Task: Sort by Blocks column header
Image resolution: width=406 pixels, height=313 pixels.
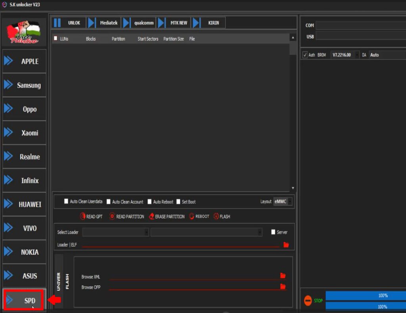Action: tap(91, 39)
